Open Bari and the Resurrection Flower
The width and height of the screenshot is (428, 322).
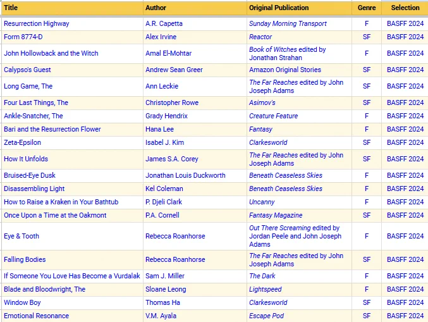coord(52,129)
